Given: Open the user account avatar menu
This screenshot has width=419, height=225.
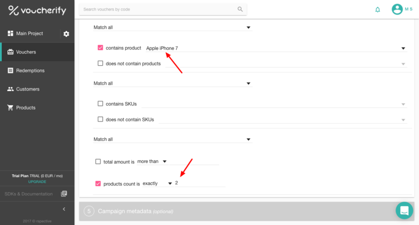Looking at the screenshot, I should [x=397, y=9].
